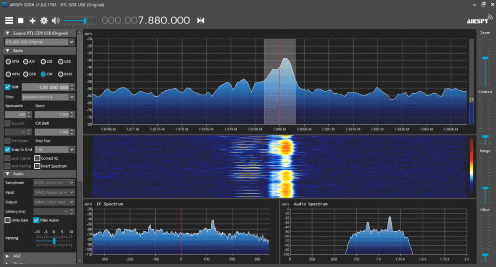496x267 pixels.
Task: Select the USB mode radio button
Action: 61,62
